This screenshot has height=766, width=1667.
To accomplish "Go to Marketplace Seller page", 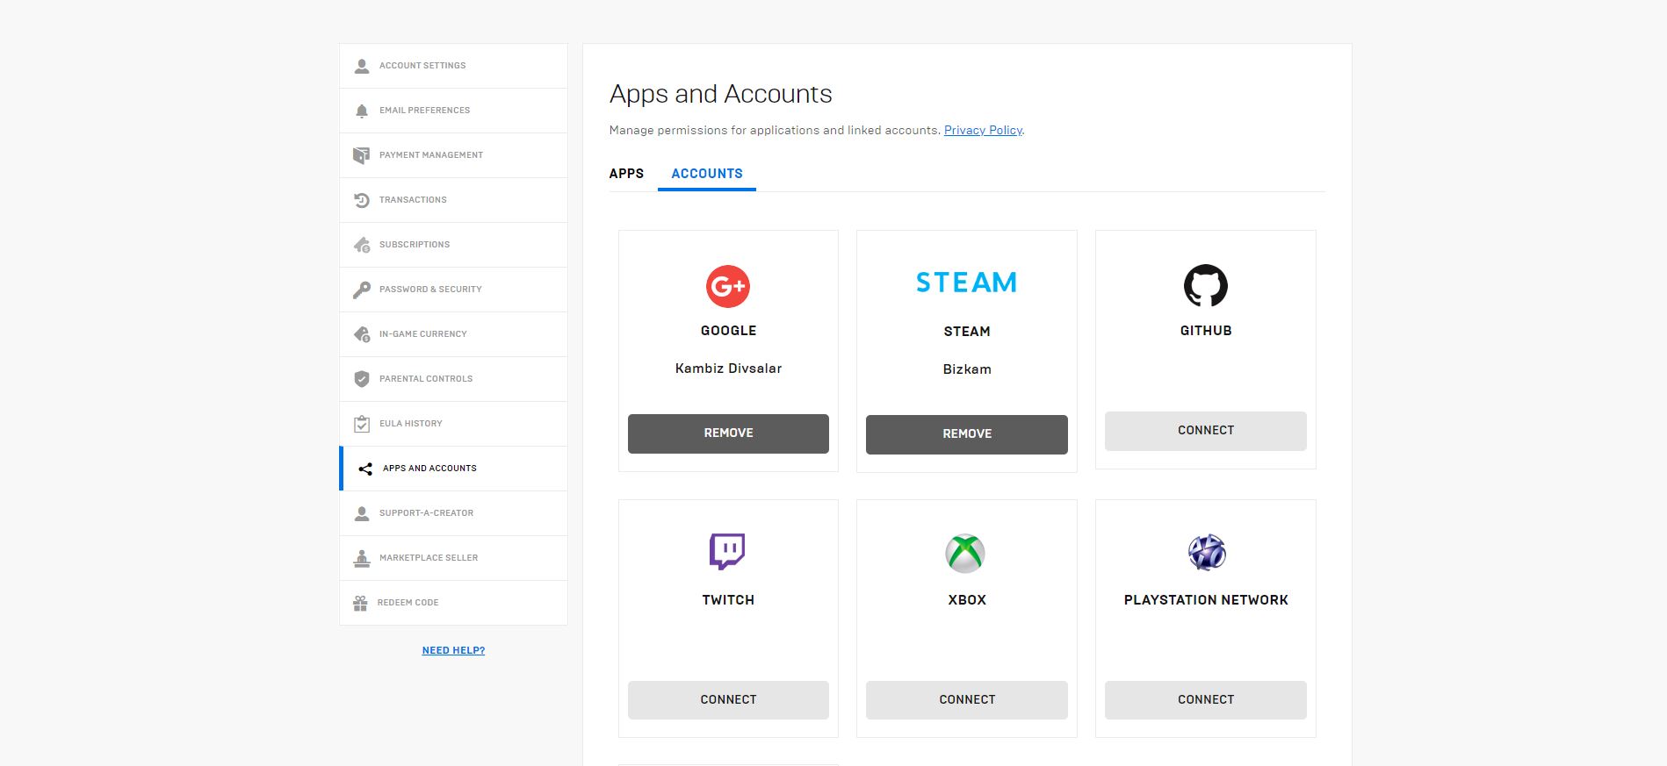I will coord(453,558).
